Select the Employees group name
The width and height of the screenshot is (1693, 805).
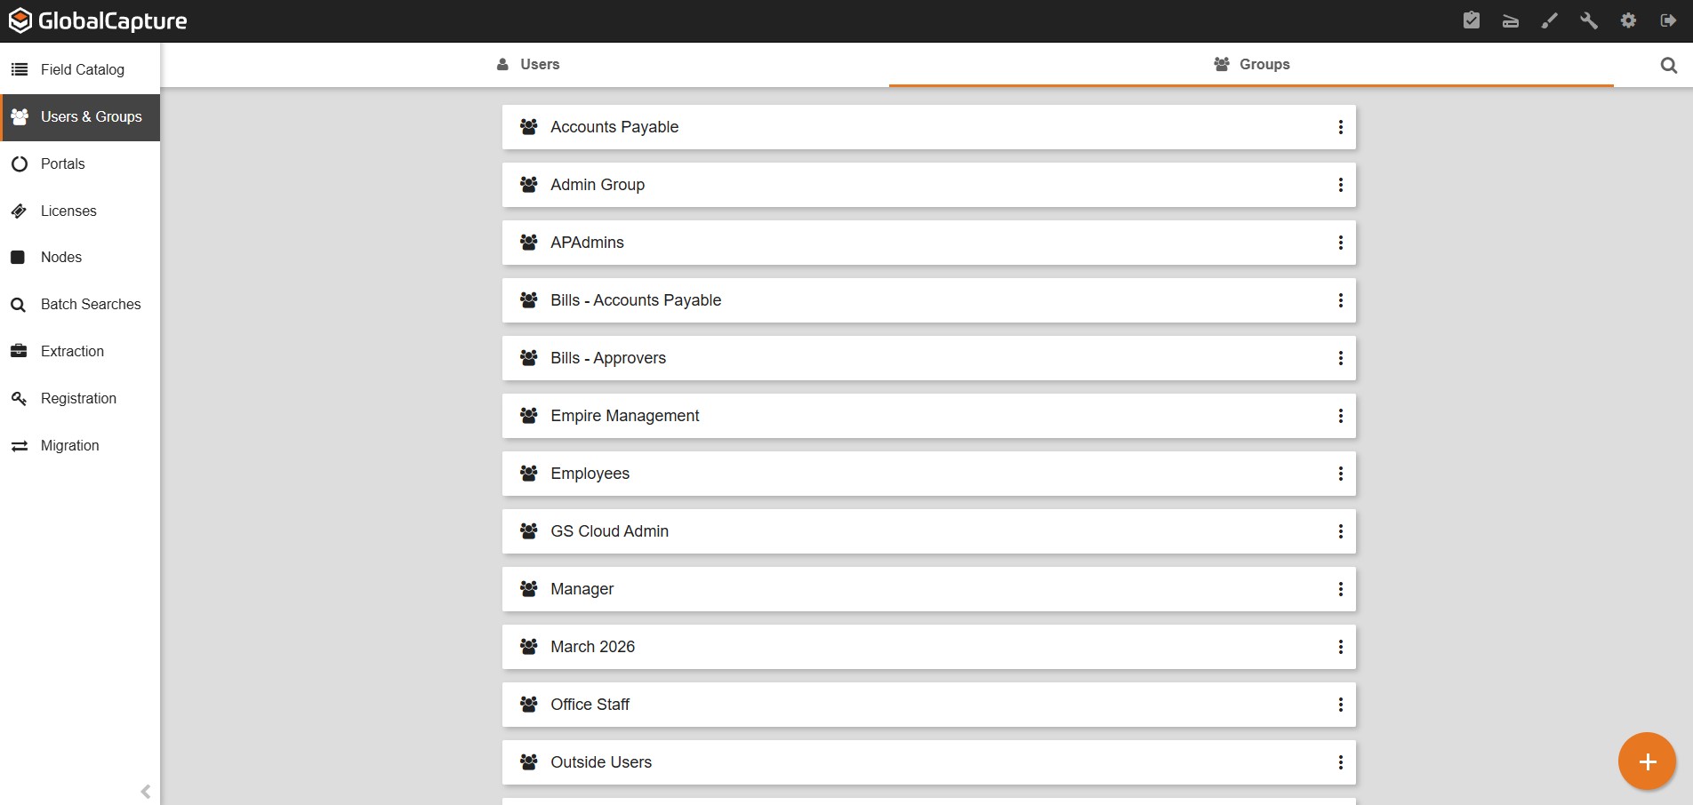click(x=590, y=474)
